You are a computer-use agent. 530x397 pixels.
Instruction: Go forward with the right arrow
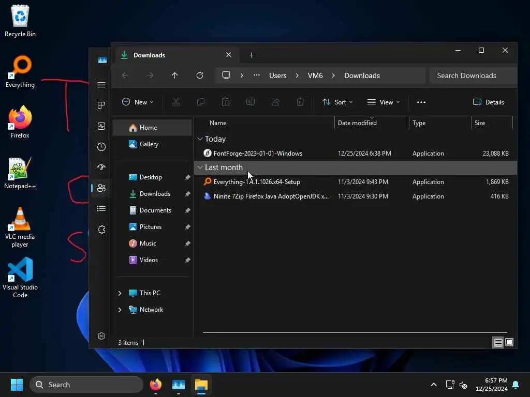[x=150, y=75]
